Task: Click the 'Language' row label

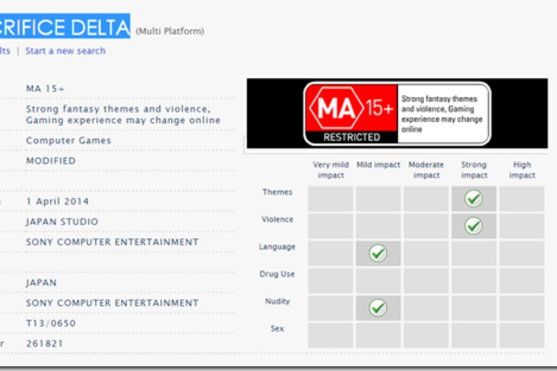Action: tap(277, 247)
